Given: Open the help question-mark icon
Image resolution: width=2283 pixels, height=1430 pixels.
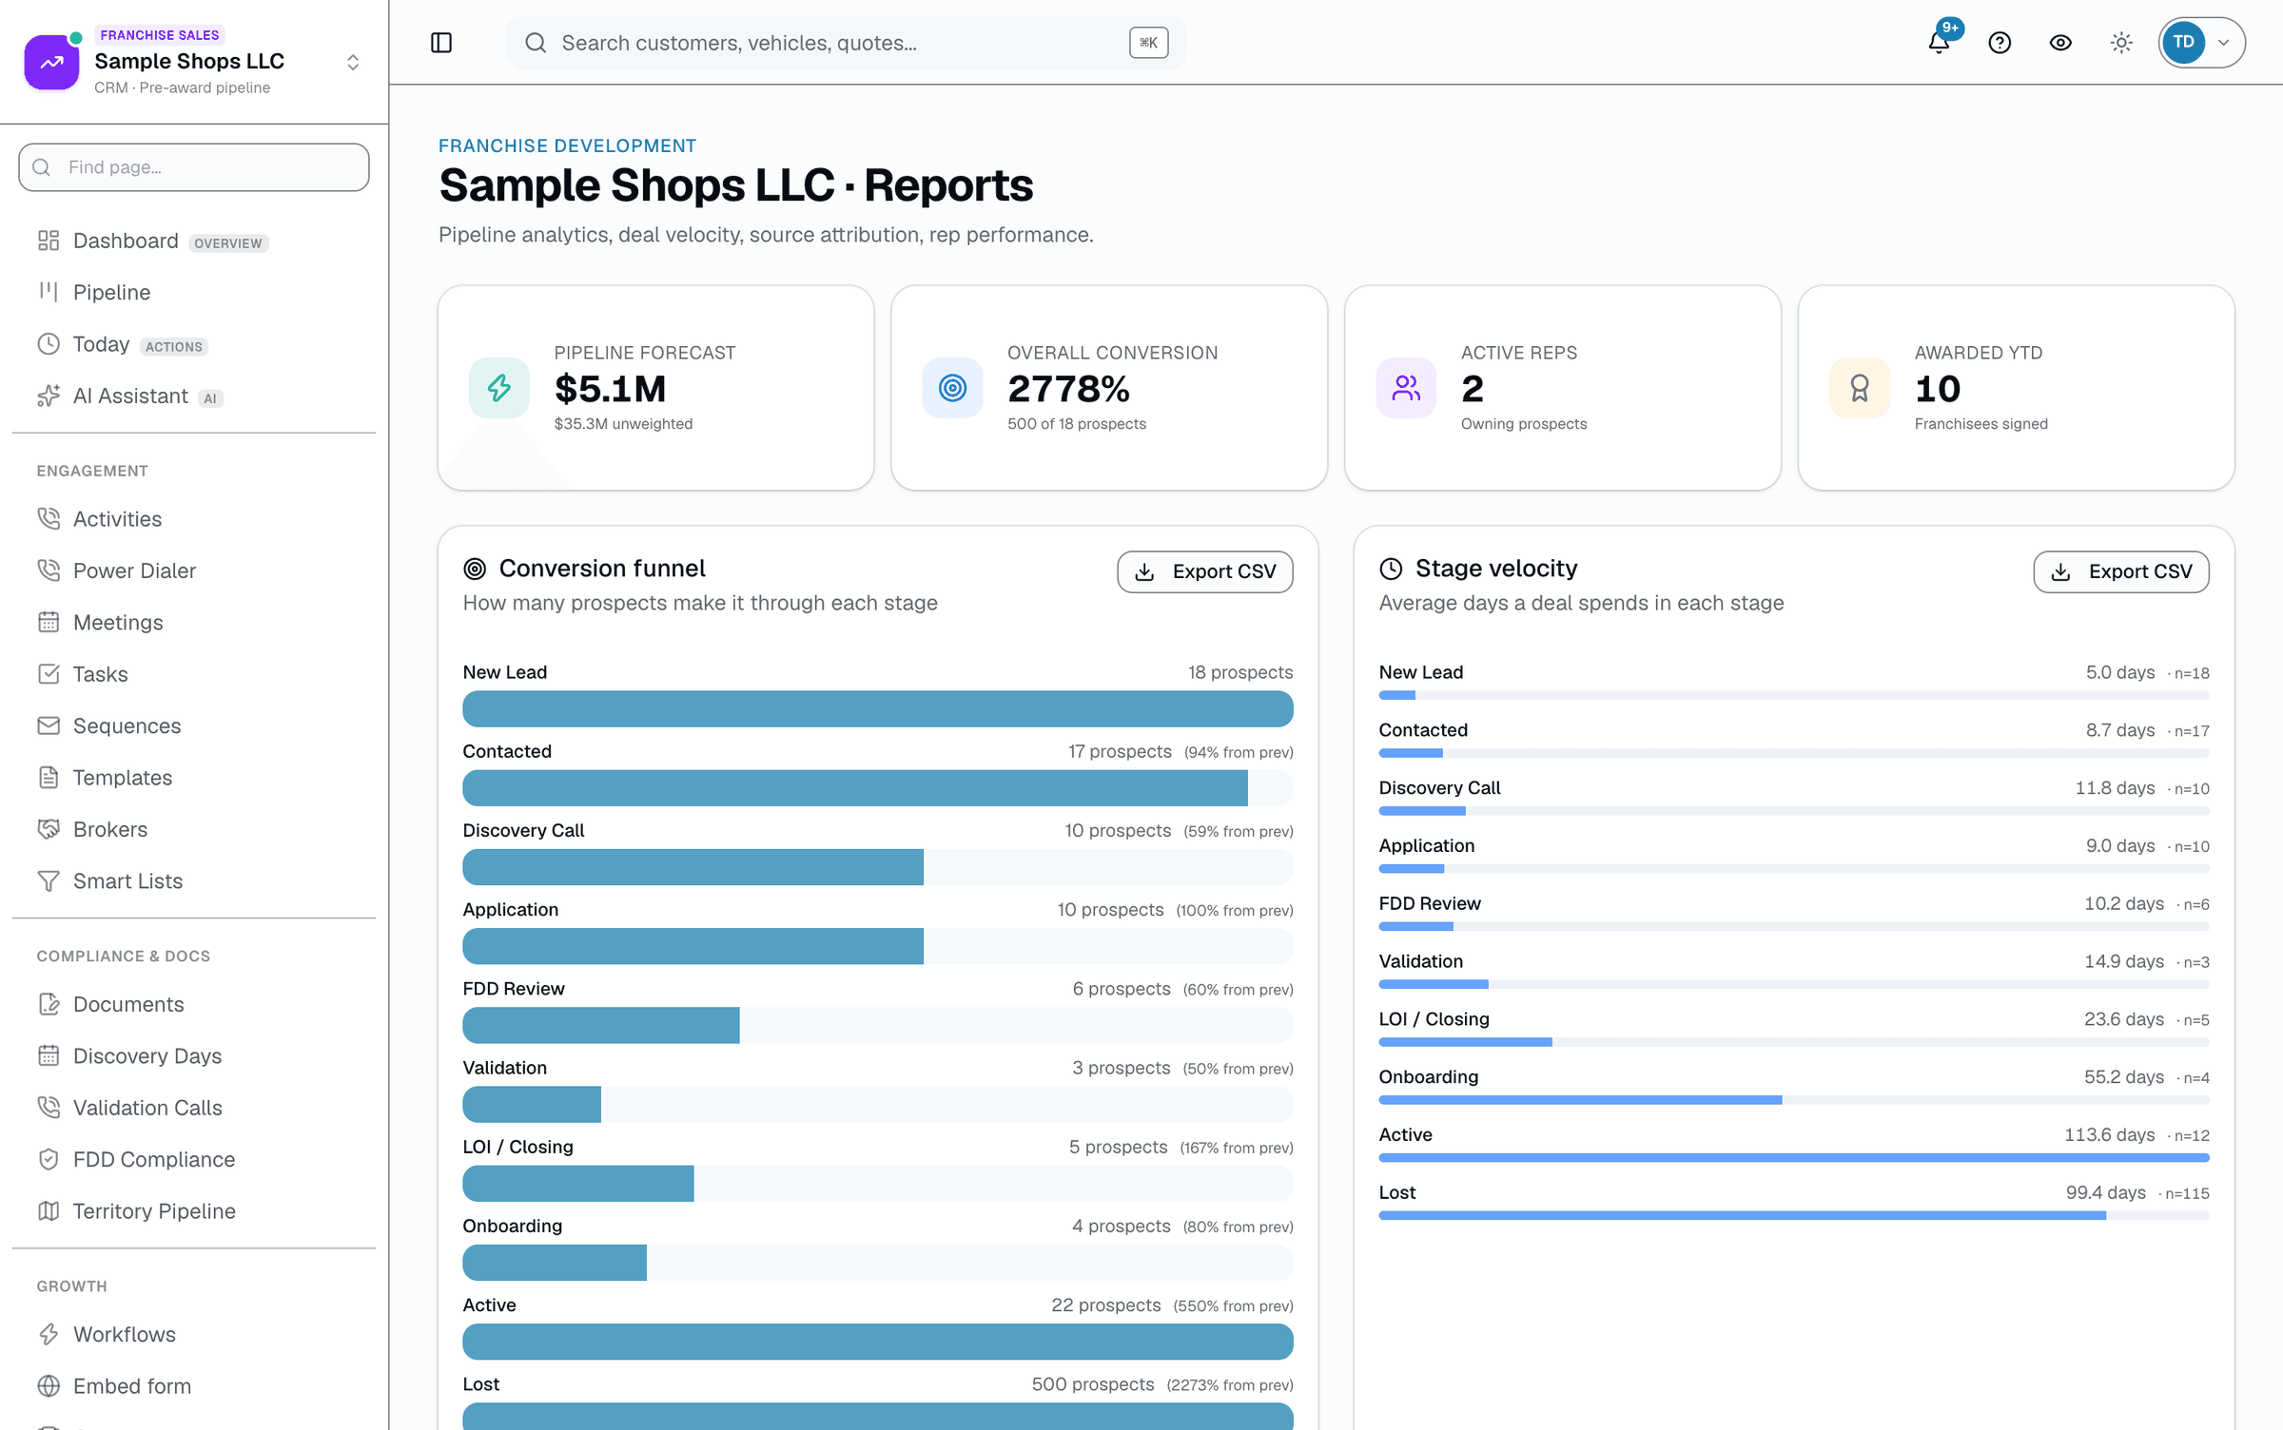Looking at the screenshot, I should [x=2000, y=43].
